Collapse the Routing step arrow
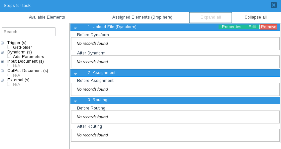The height and width of the screenshot is (149, 281). click(x=75, y=101)
